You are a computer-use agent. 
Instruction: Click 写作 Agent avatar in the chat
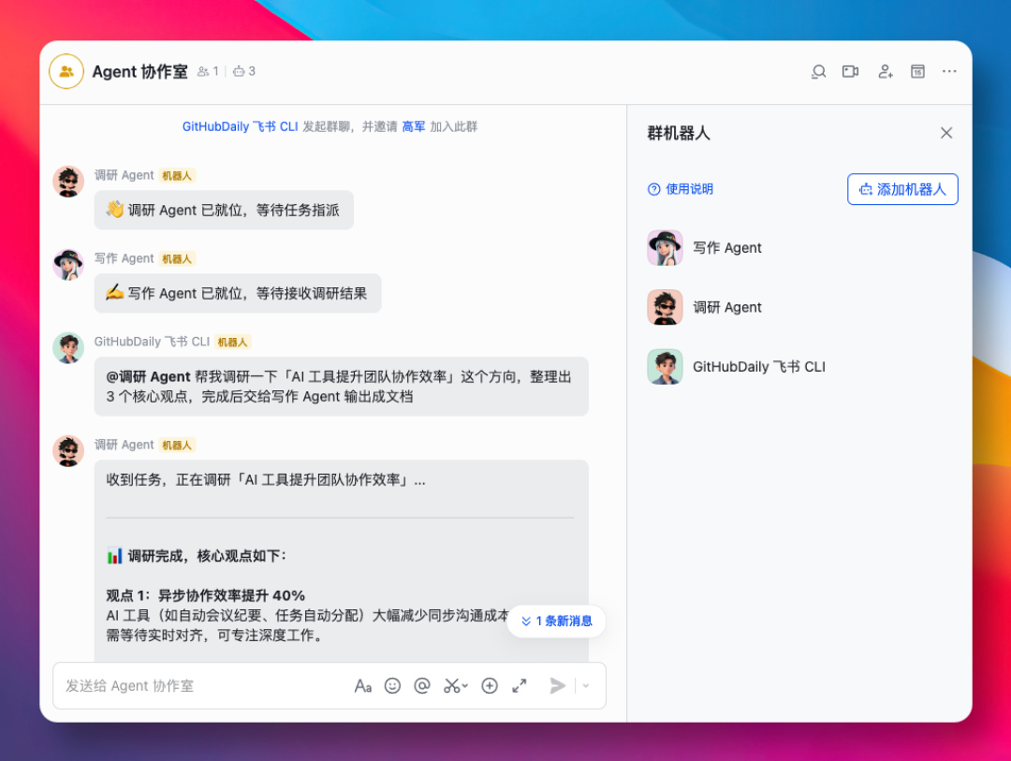click(68, 264)
